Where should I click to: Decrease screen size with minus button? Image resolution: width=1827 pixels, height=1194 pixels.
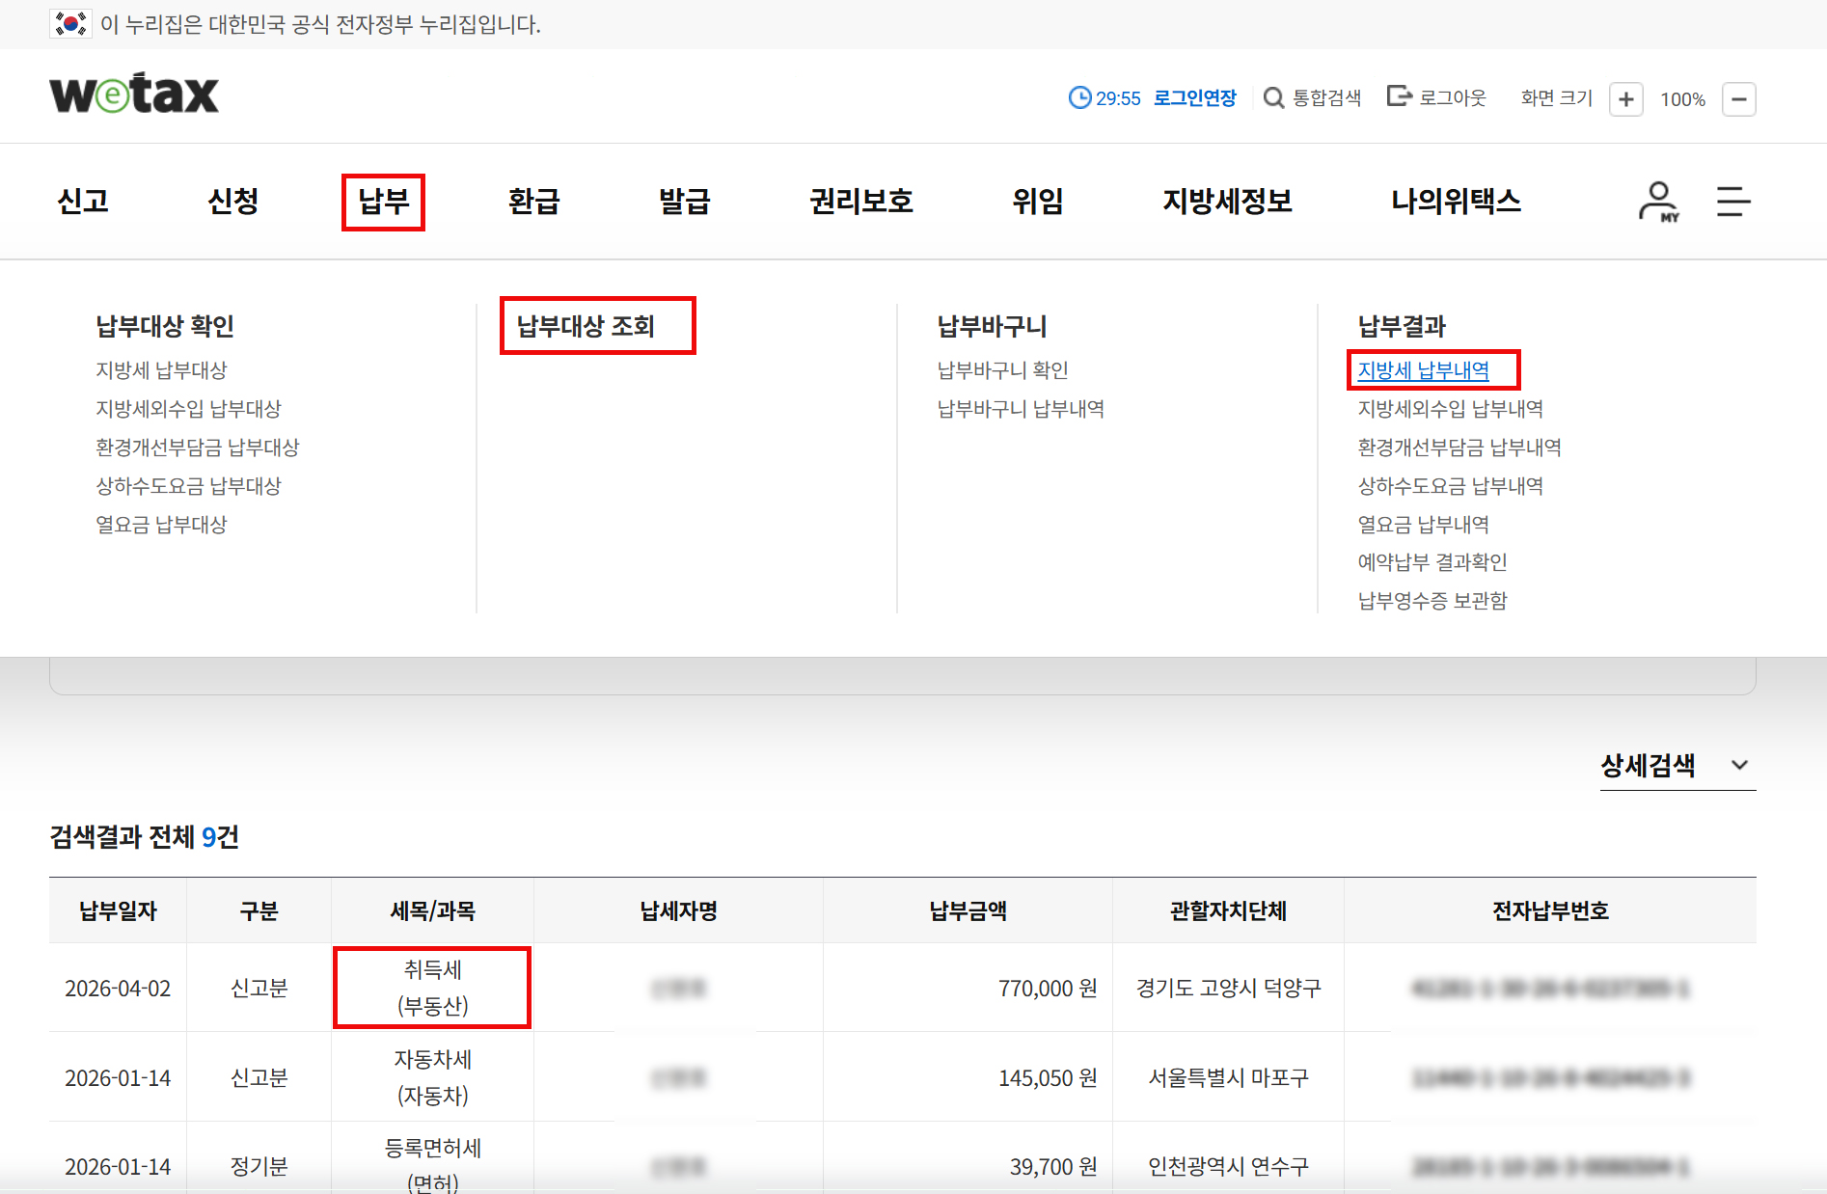click(x=1738, y=99)
